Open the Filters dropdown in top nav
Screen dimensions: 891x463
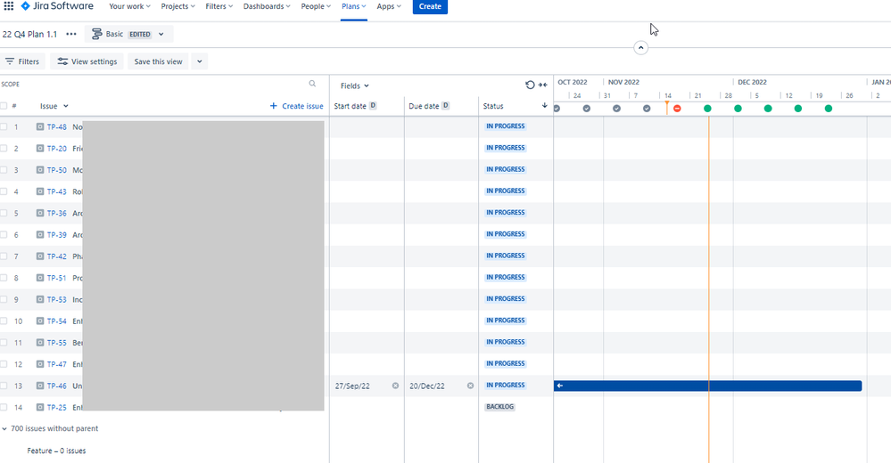pos(219,6)
